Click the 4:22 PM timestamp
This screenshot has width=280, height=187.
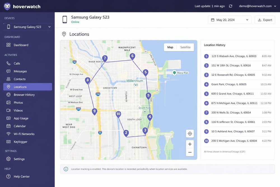tap(267, 141)
